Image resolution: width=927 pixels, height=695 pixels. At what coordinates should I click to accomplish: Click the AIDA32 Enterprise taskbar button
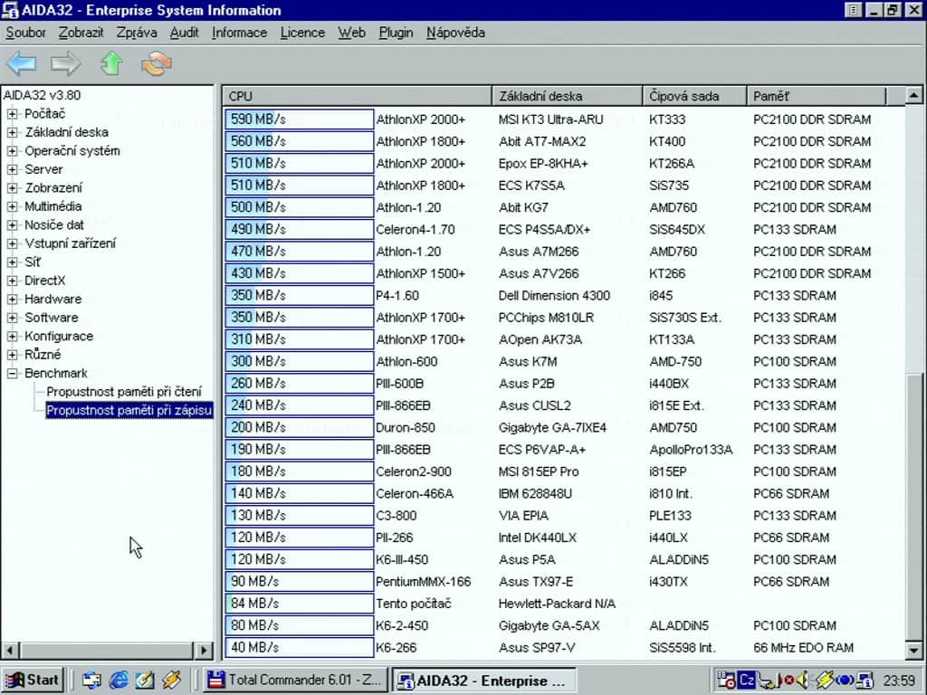pos(483,681)
